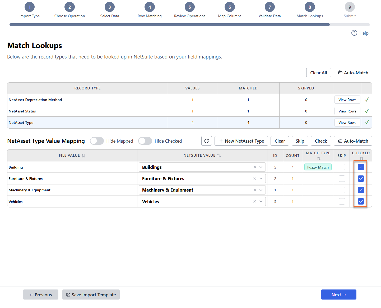Proceed with the Next button
This screenshot has width=381, height=308.
point(339,295)
